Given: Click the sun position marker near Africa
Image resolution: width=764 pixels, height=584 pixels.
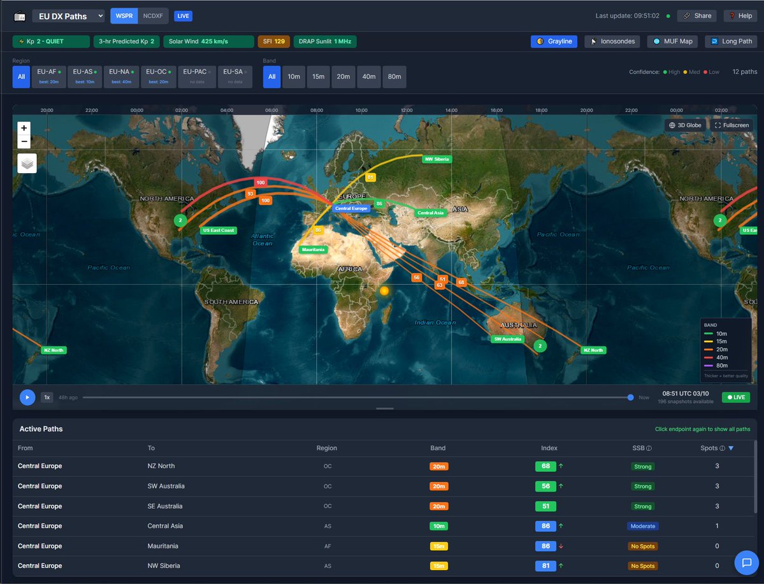Looking at the screenshot, I should pyautogui.click(x=384, y=291).
